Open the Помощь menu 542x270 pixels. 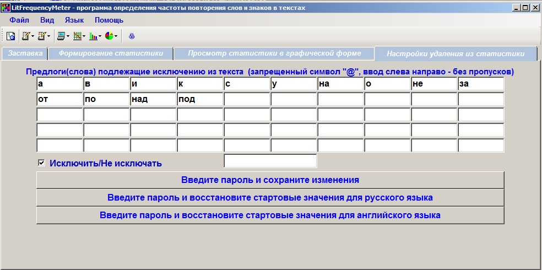pyautogui.click(x=109, y=20)
